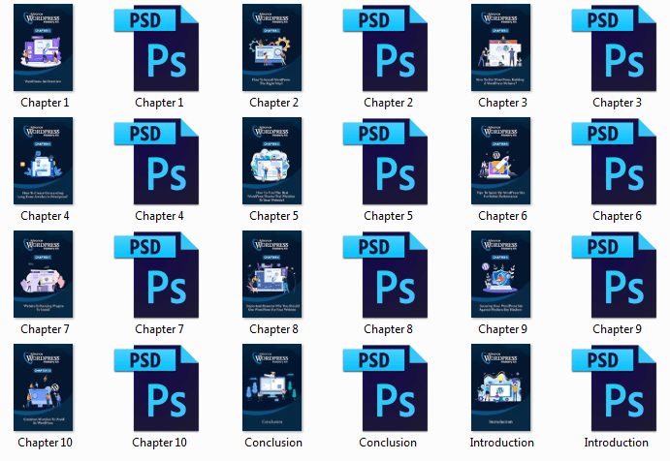Select the Chapter 1 PSD file icon

click(x=156, y=47)
